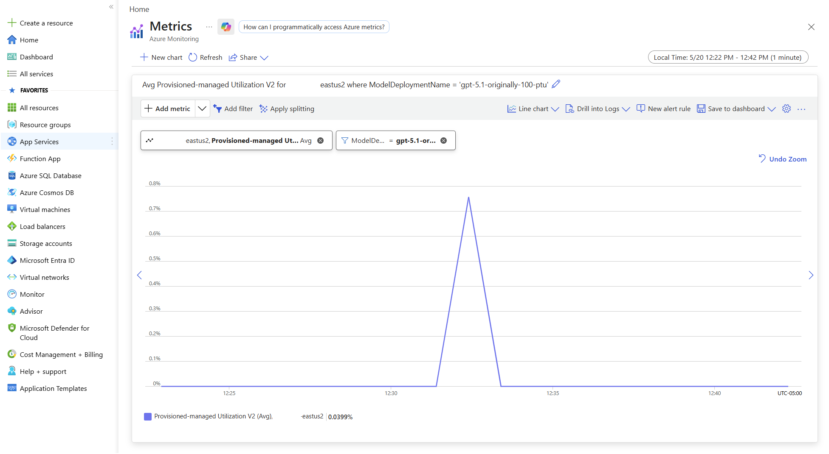Image resolution: width=829 pixels, height=454 pixels.
Task: Remove the Provisioned-managed Utilization metric pill
Action: 321,141
